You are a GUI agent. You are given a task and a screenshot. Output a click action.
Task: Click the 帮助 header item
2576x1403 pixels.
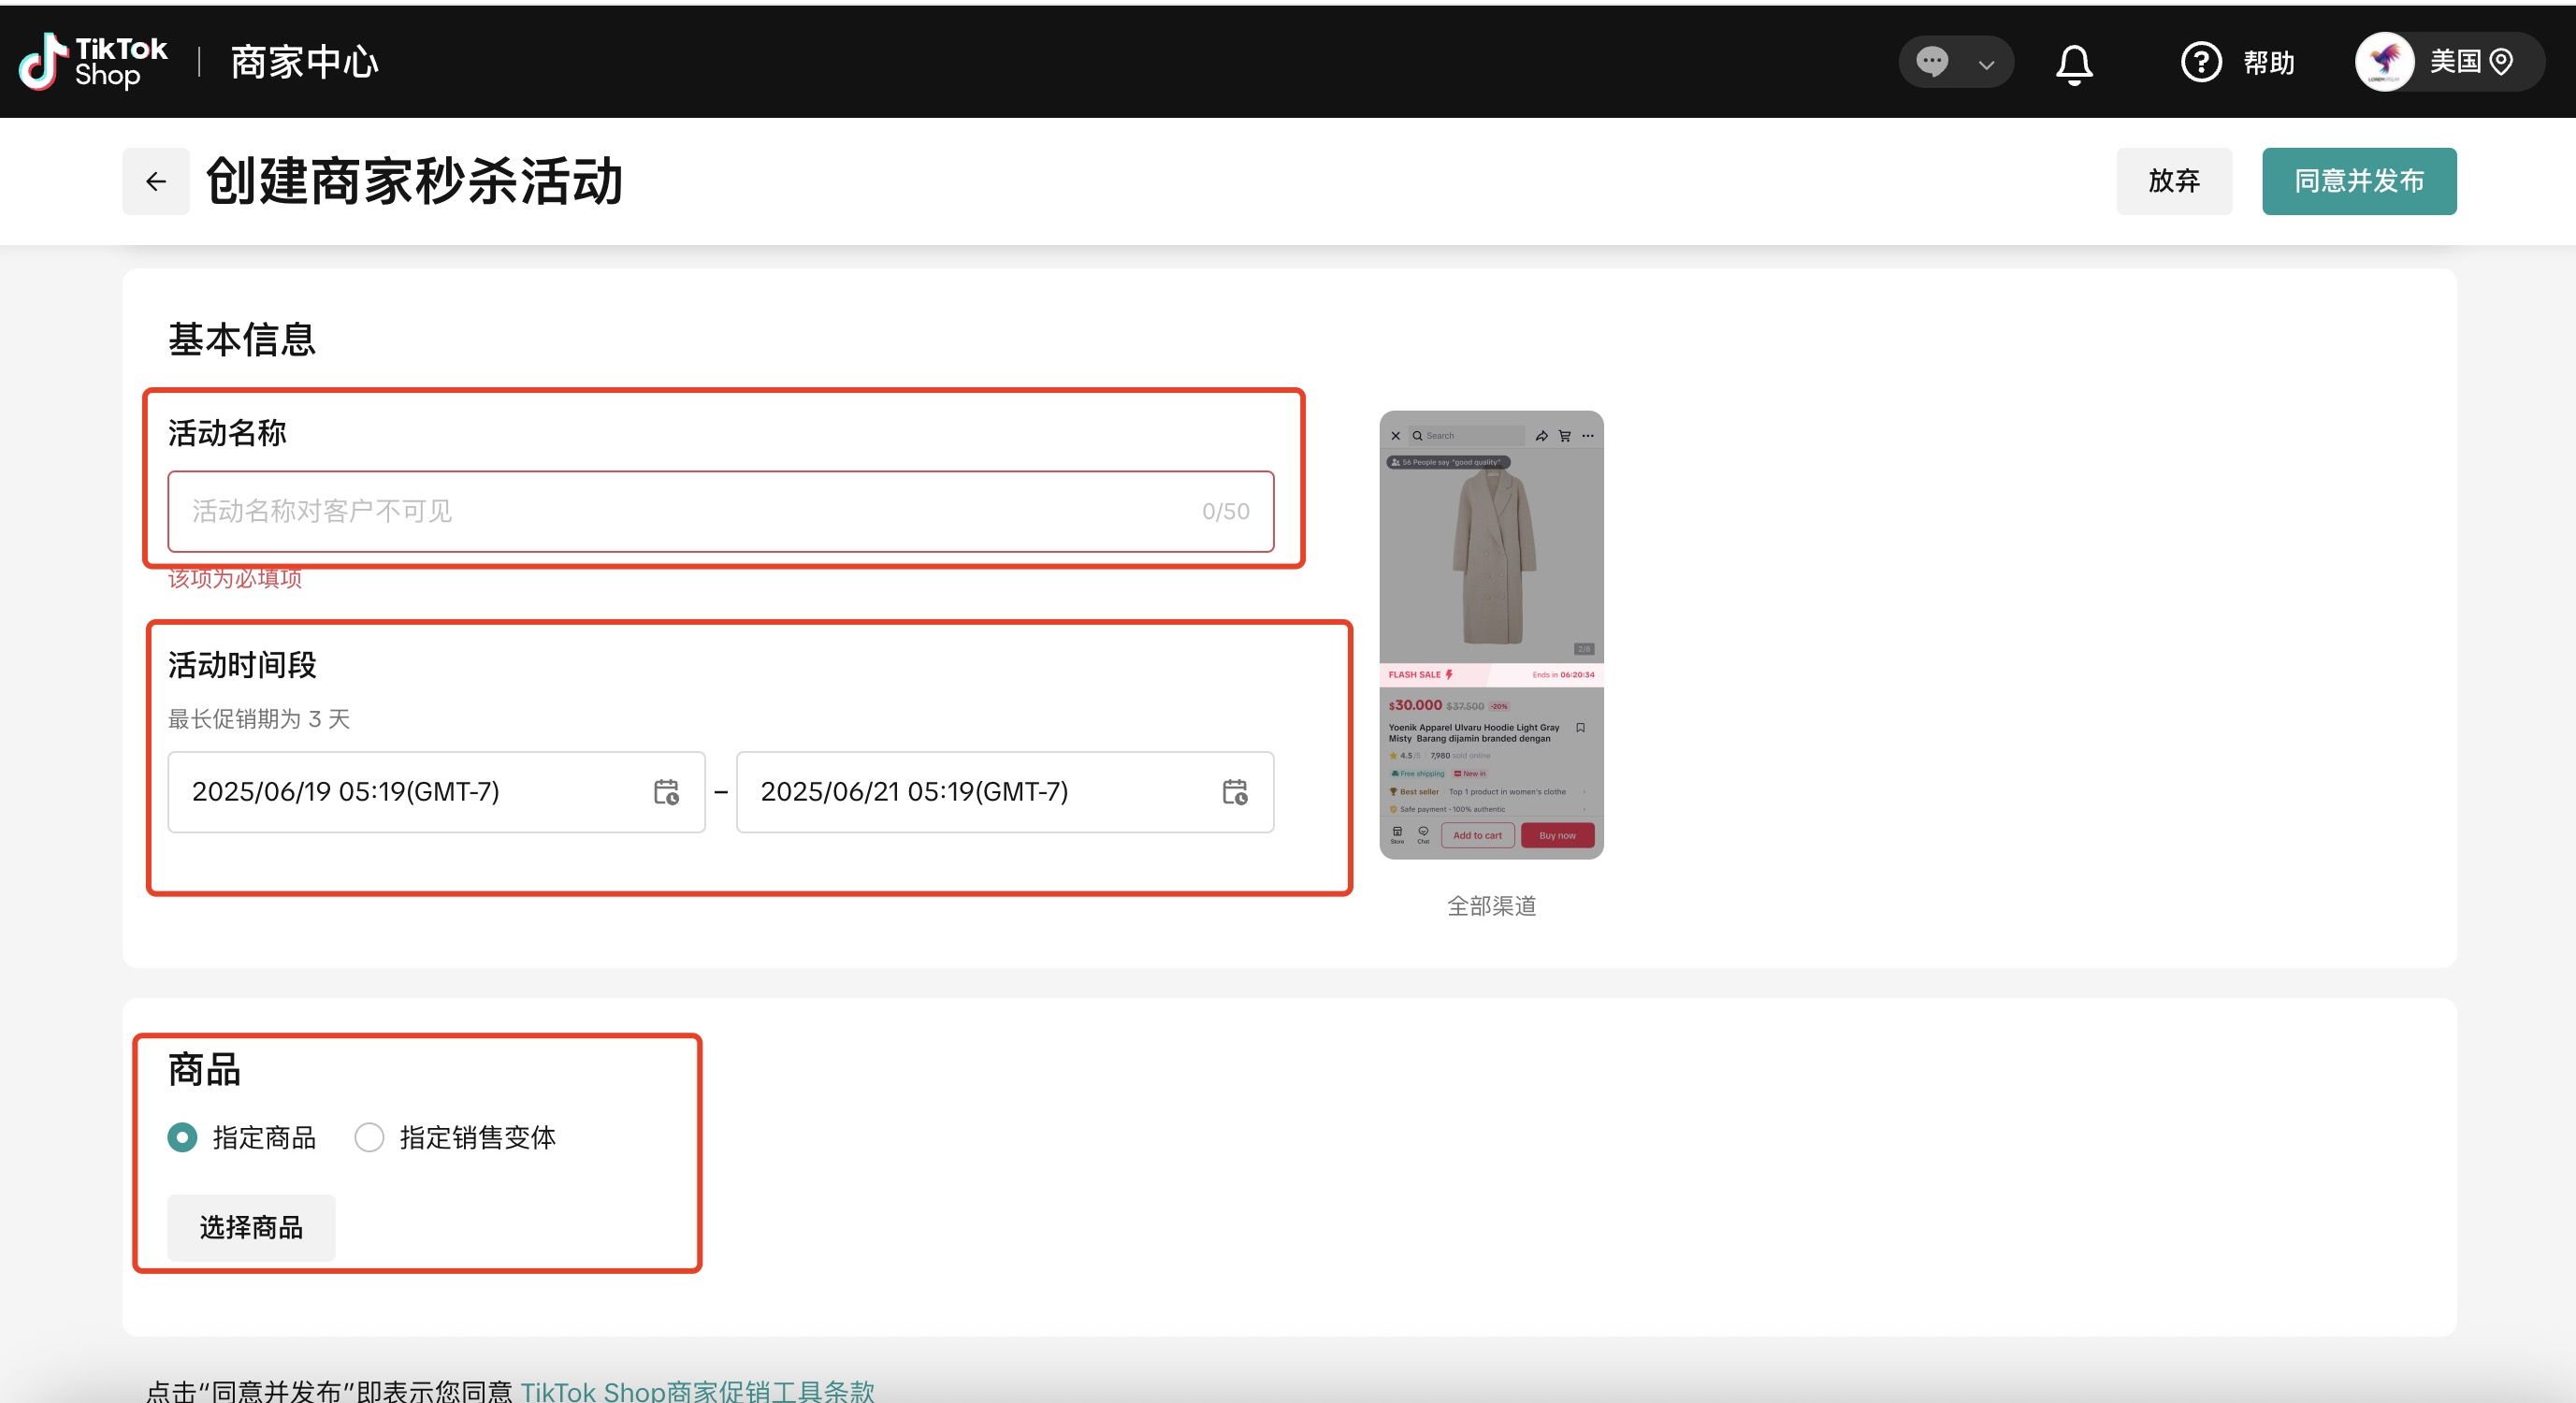click(2268, 62)
